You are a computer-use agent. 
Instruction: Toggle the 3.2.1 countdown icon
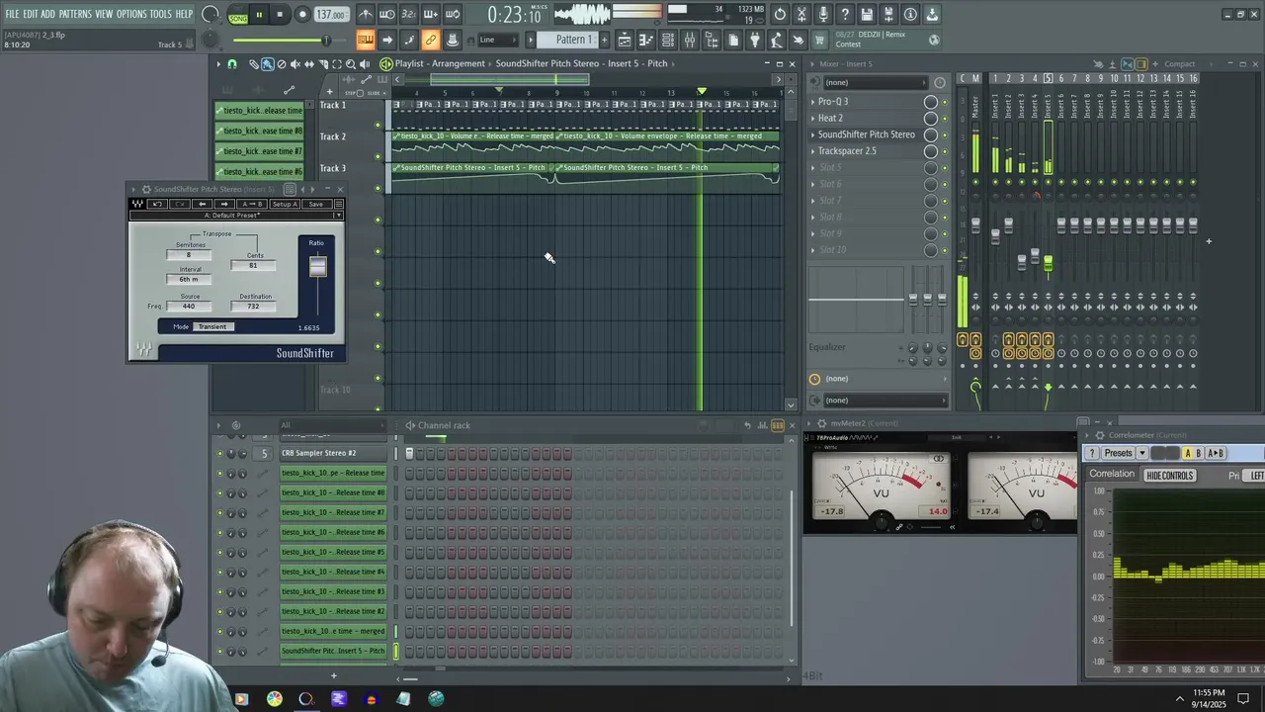coord(409,15)
